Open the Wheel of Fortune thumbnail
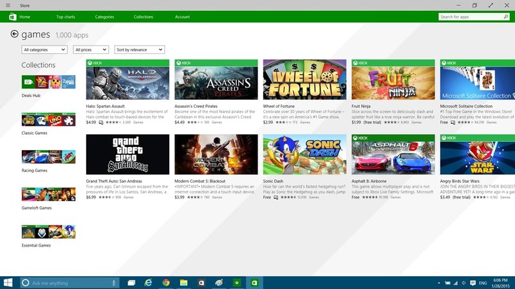Viewport: 515px width, 289px height. [x=304, y=80]
